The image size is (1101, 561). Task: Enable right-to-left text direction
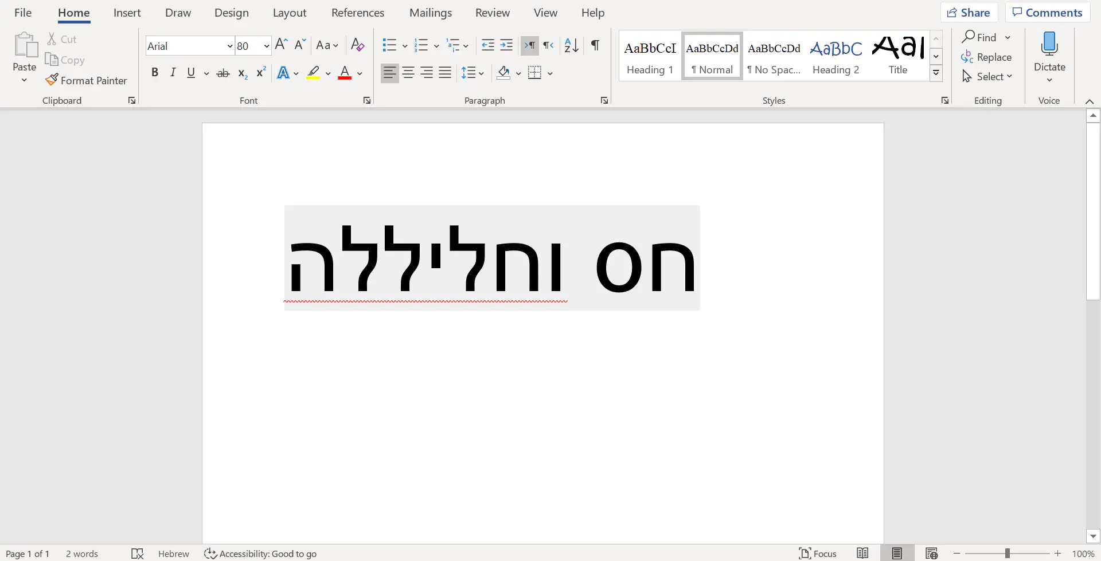click(x=549, y=45)
